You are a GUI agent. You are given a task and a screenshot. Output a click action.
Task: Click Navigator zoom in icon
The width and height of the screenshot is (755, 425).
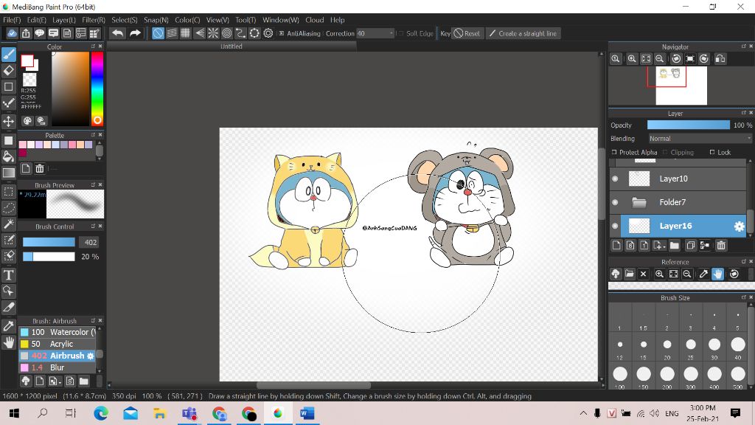tap(632, 59)
